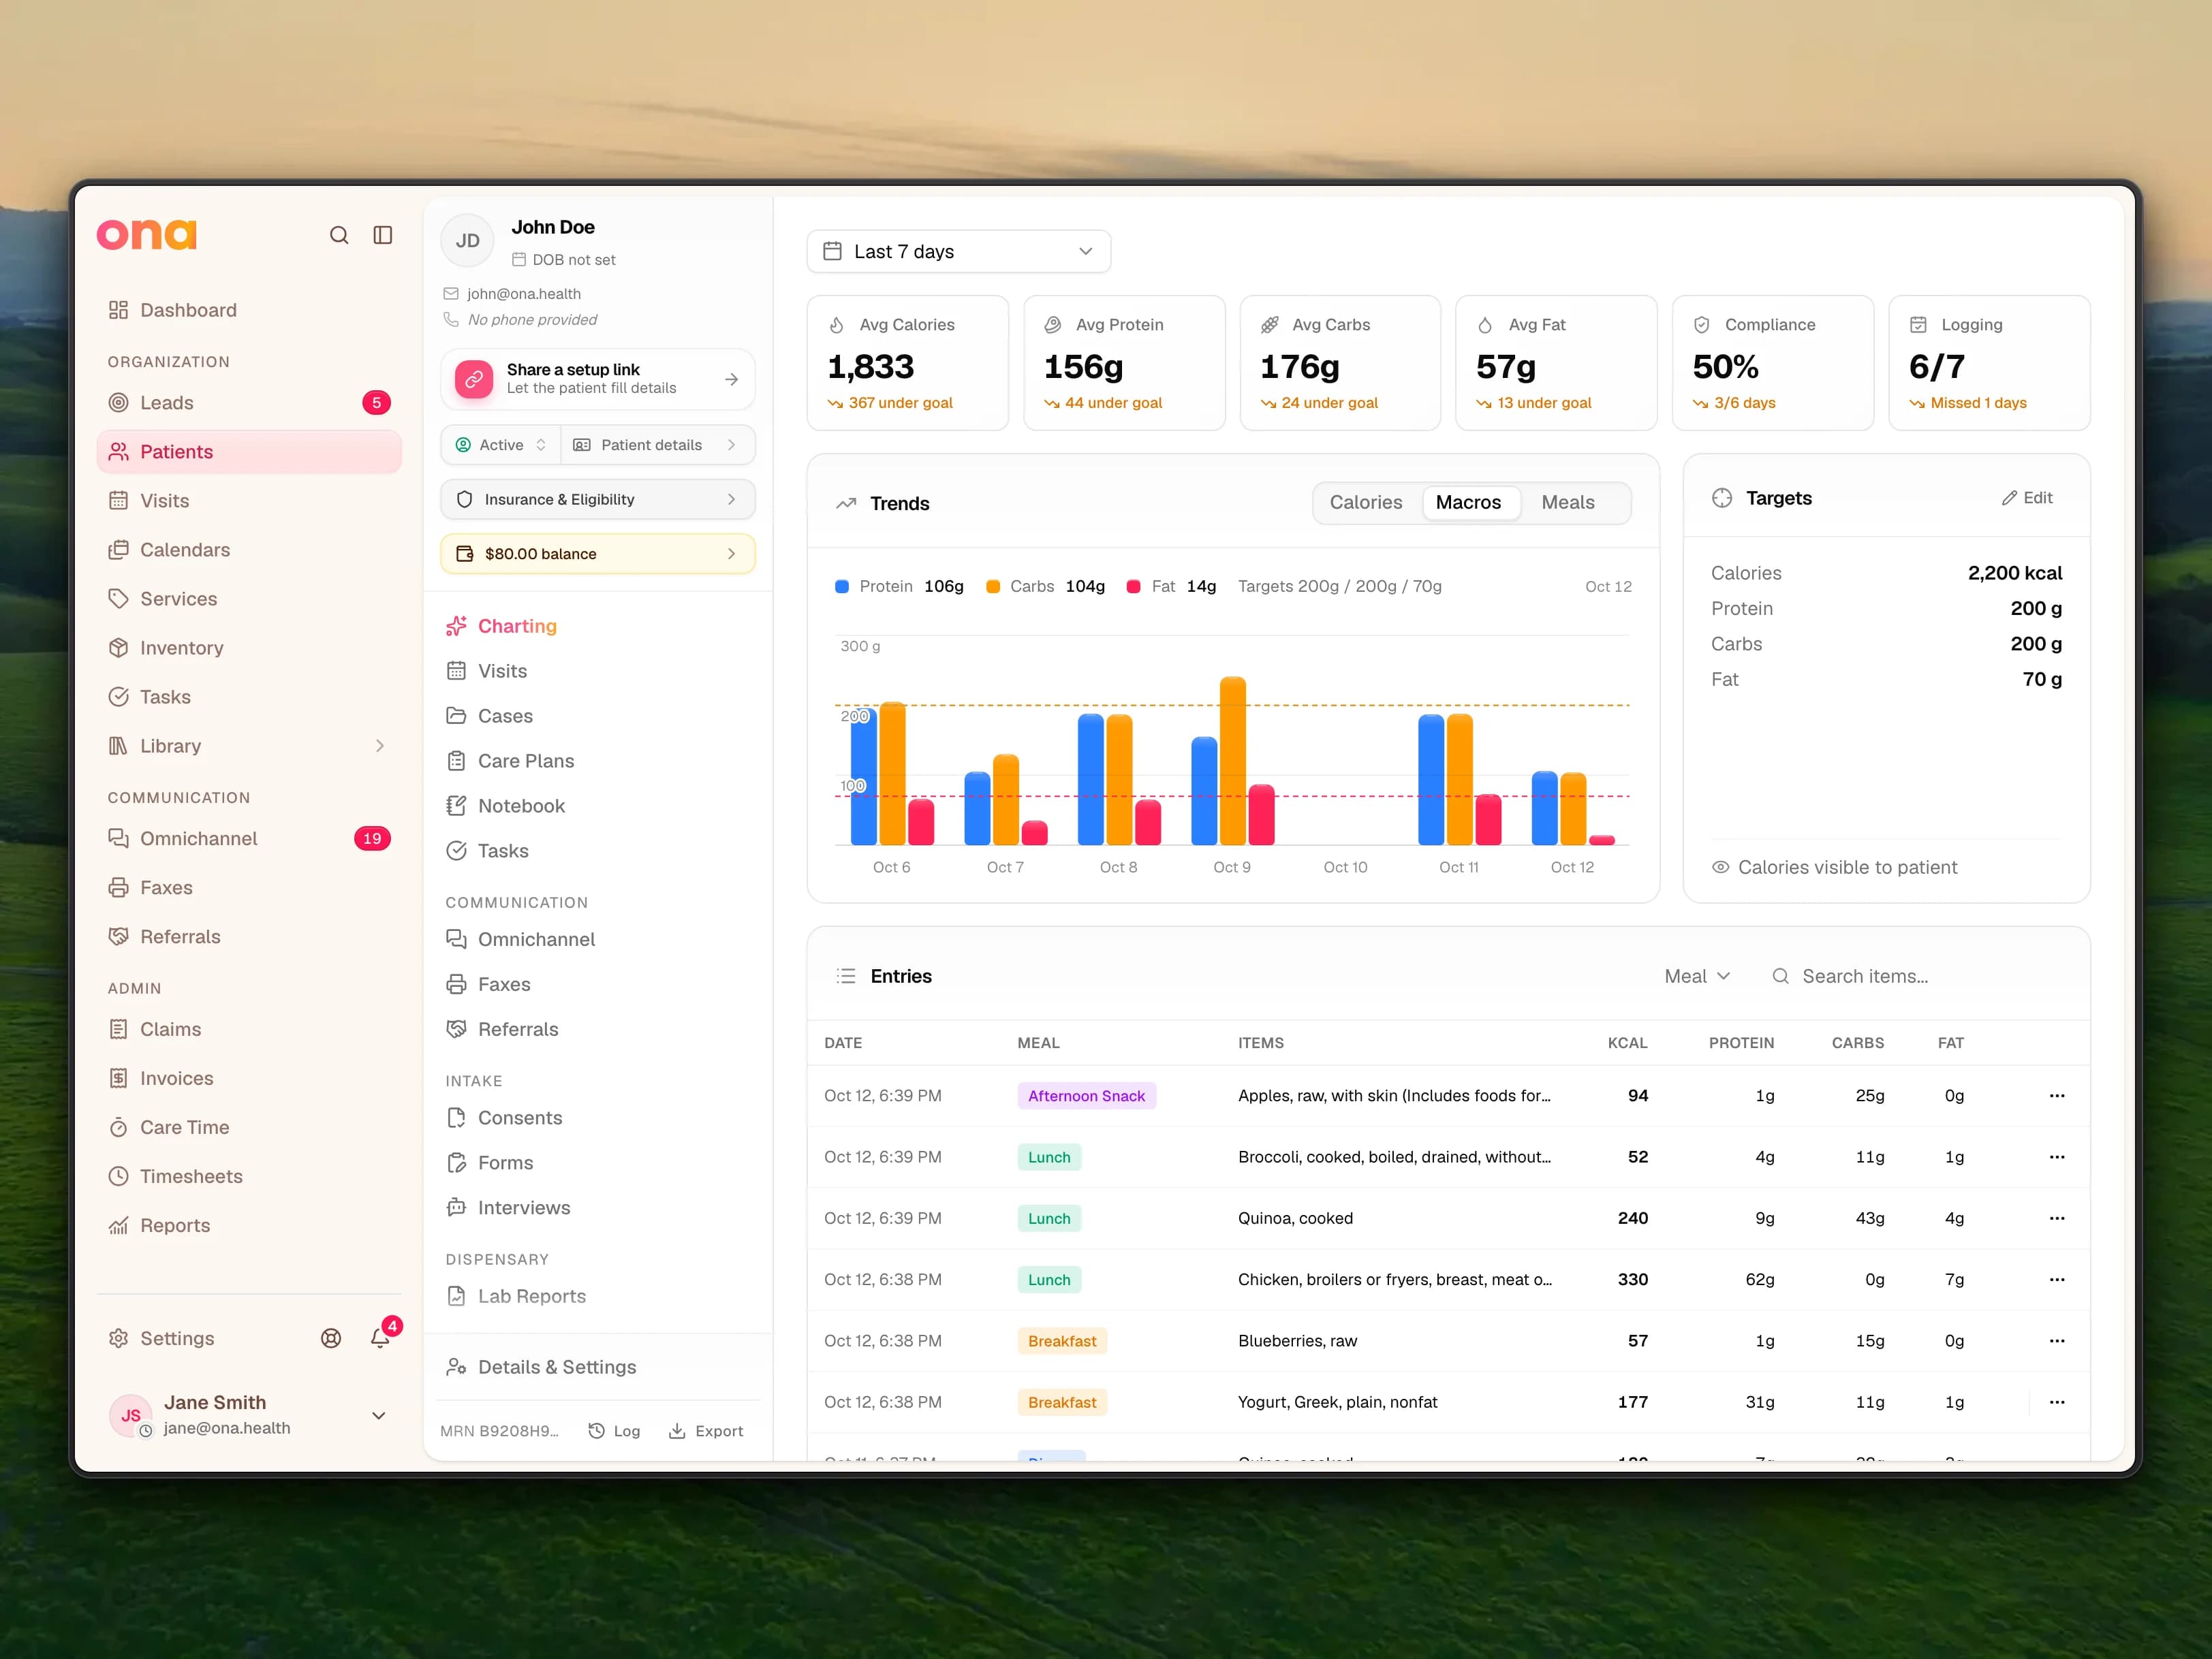
Task: Select Patients in the sidebar menu
Action: tap(249, 452)
